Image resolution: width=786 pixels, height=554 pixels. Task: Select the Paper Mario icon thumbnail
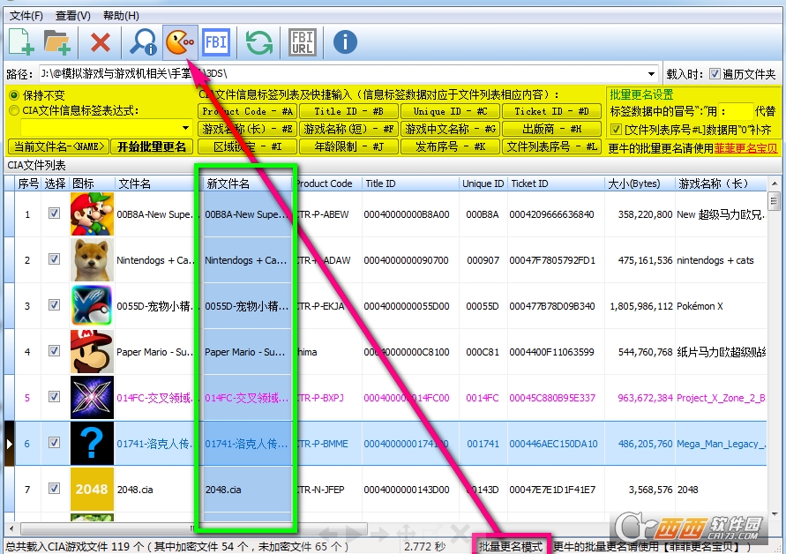(x=93, y=351)
